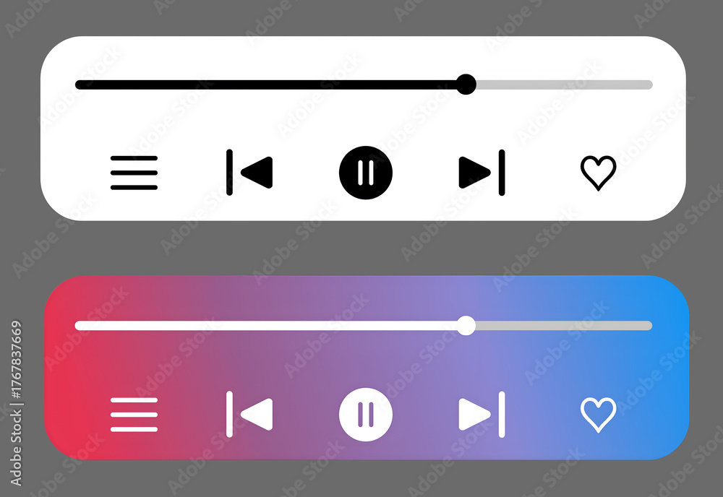Open the black hamburger menu in white player

(x=134, y=173)
